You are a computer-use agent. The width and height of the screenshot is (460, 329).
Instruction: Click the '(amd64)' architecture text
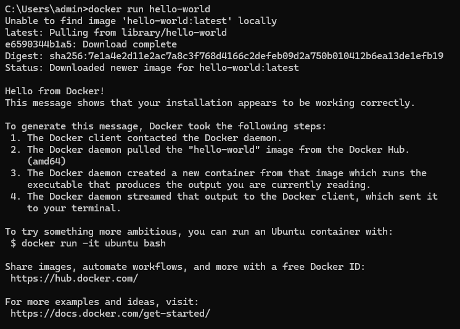pos(46,161)
